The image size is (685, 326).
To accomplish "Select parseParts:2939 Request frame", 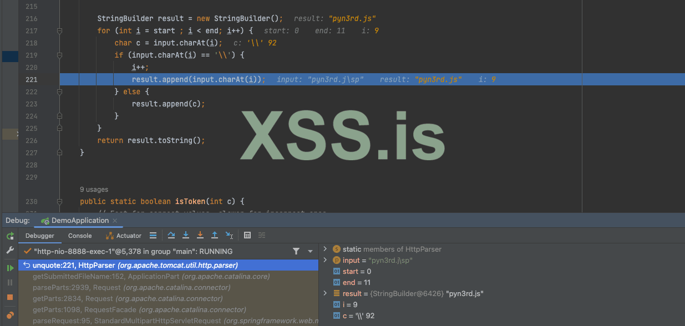I will [x=169, y=288].
